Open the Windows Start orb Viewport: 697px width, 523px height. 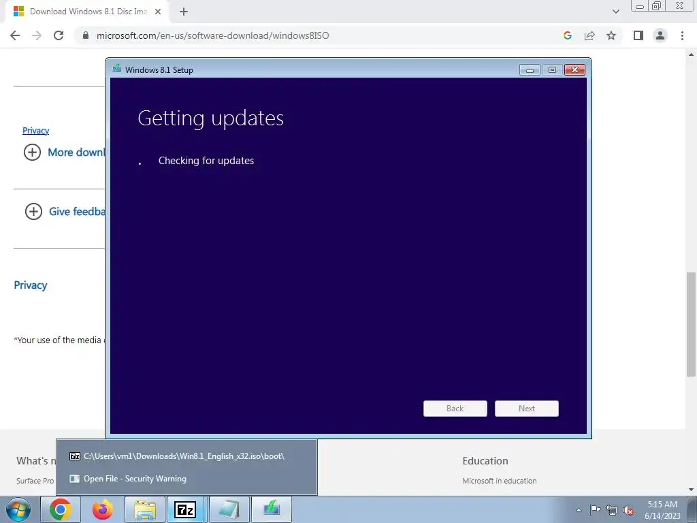(18, 509)
